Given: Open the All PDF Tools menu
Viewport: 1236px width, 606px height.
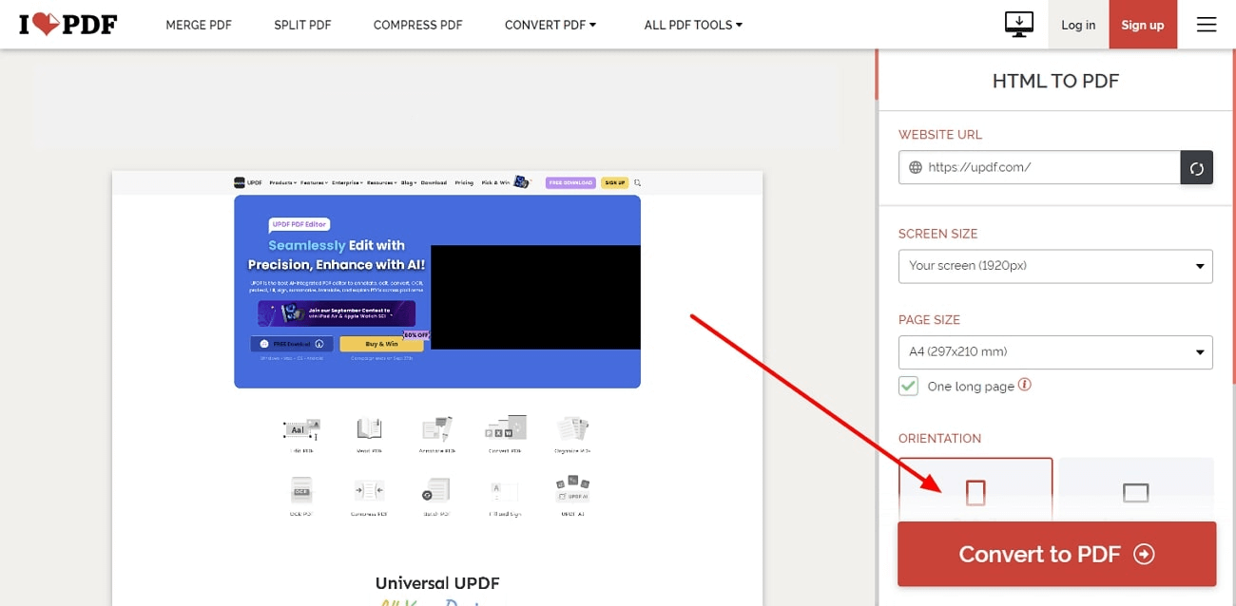Looking at the screenshot, I should 693,25.
